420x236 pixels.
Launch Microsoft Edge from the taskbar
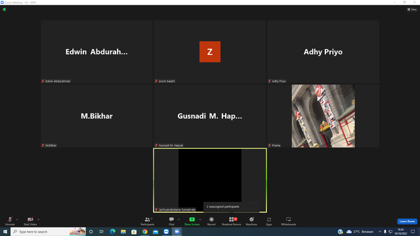click(112, 231)
